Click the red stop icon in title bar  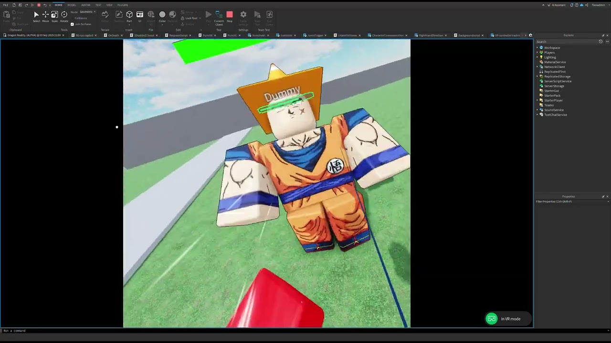point(39,5)
